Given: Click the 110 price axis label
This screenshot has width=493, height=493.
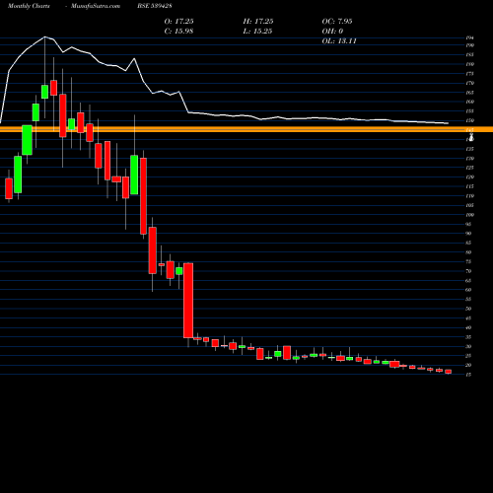Looking at the screenshot, I should click(470, 196).
